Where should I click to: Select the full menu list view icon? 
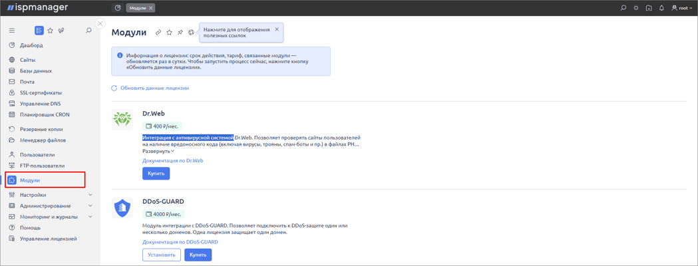[x=39, y=31]
